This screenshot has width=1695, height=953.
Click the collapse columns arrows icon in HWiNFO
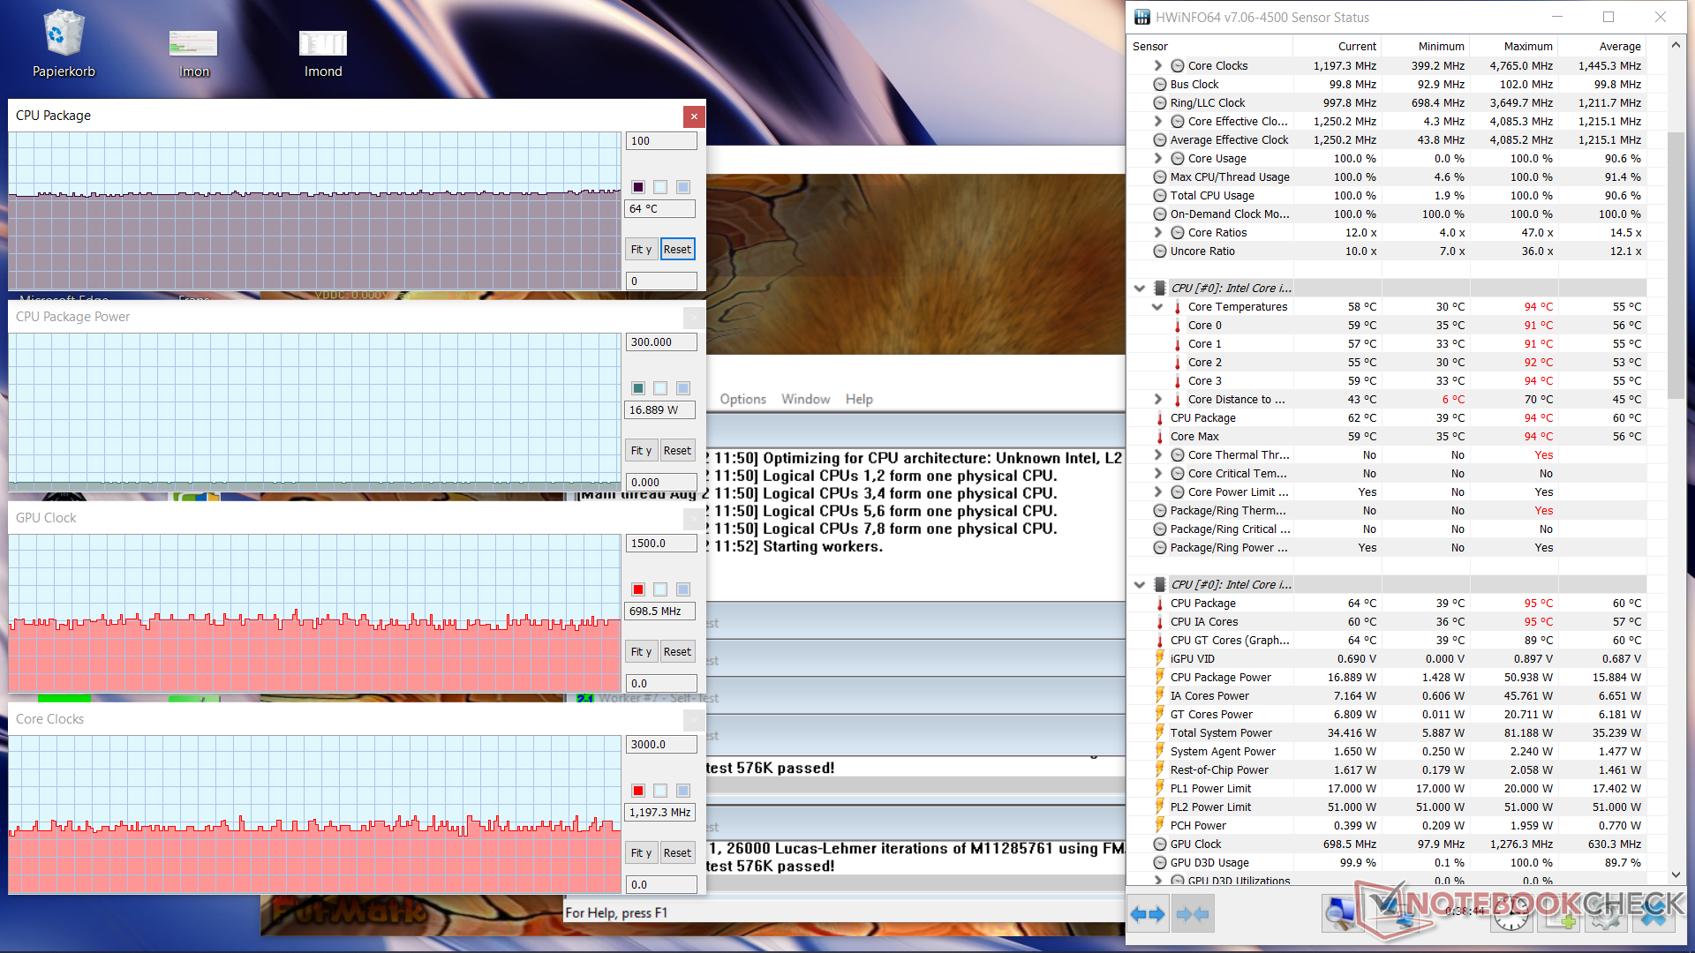(x=1193, y=914)
